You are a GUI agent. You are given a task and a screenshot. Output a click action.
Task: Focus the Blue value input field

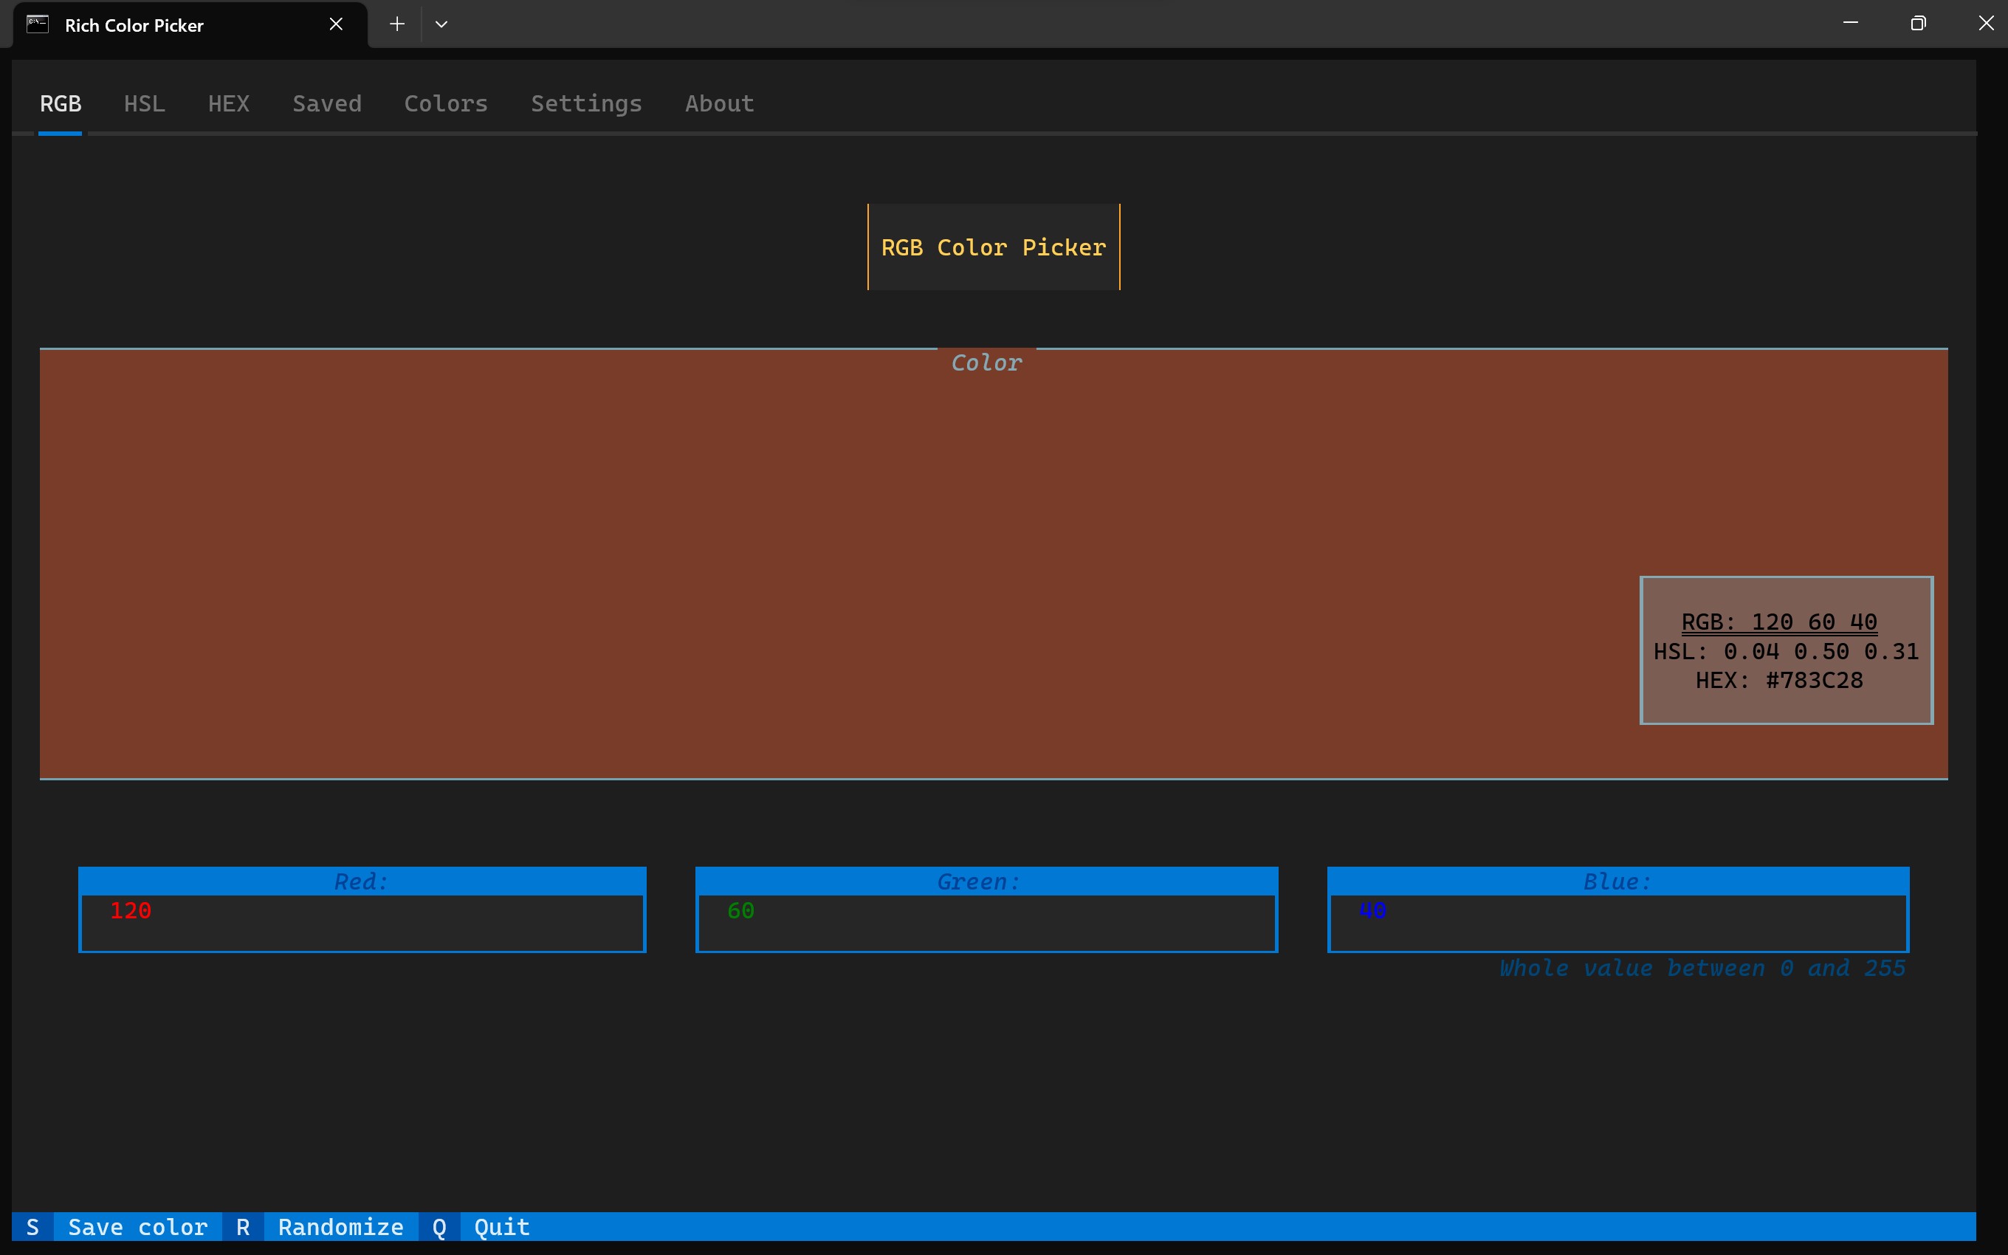point(1617,921)
